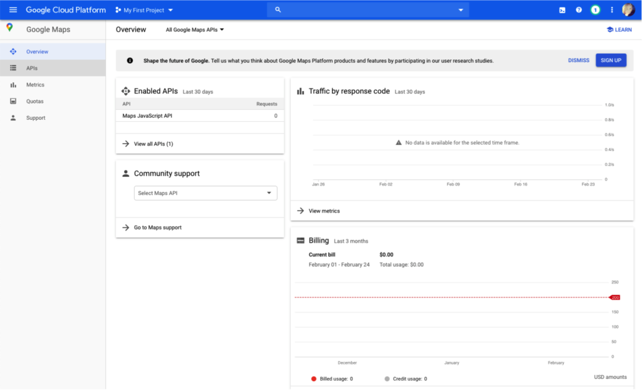Image resolution: width=642 pixels, height=390 pixels.
Task: Click the red 200 budget marker
Action: (614, 297)
